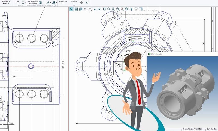Click the Rechteck button in the ribbon

click(x=6, y=1)
